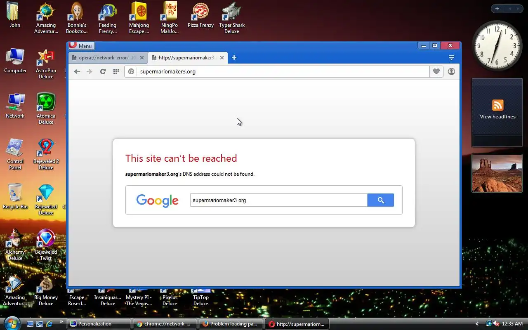Click the Google logo on error page

tap(158, 201)
